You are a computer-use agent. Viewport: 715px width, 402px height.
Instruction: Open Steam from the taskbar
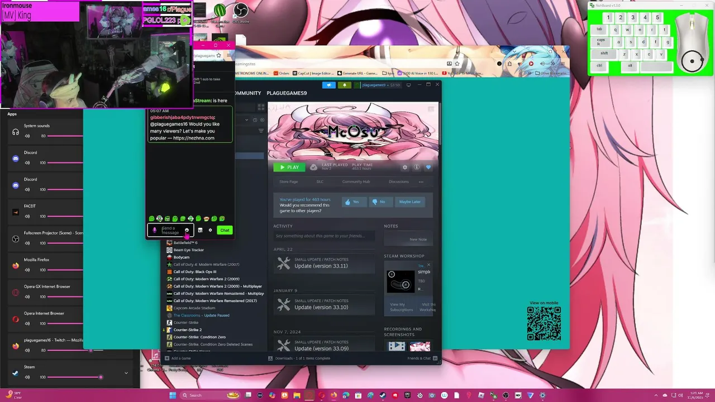coord(383,395)
